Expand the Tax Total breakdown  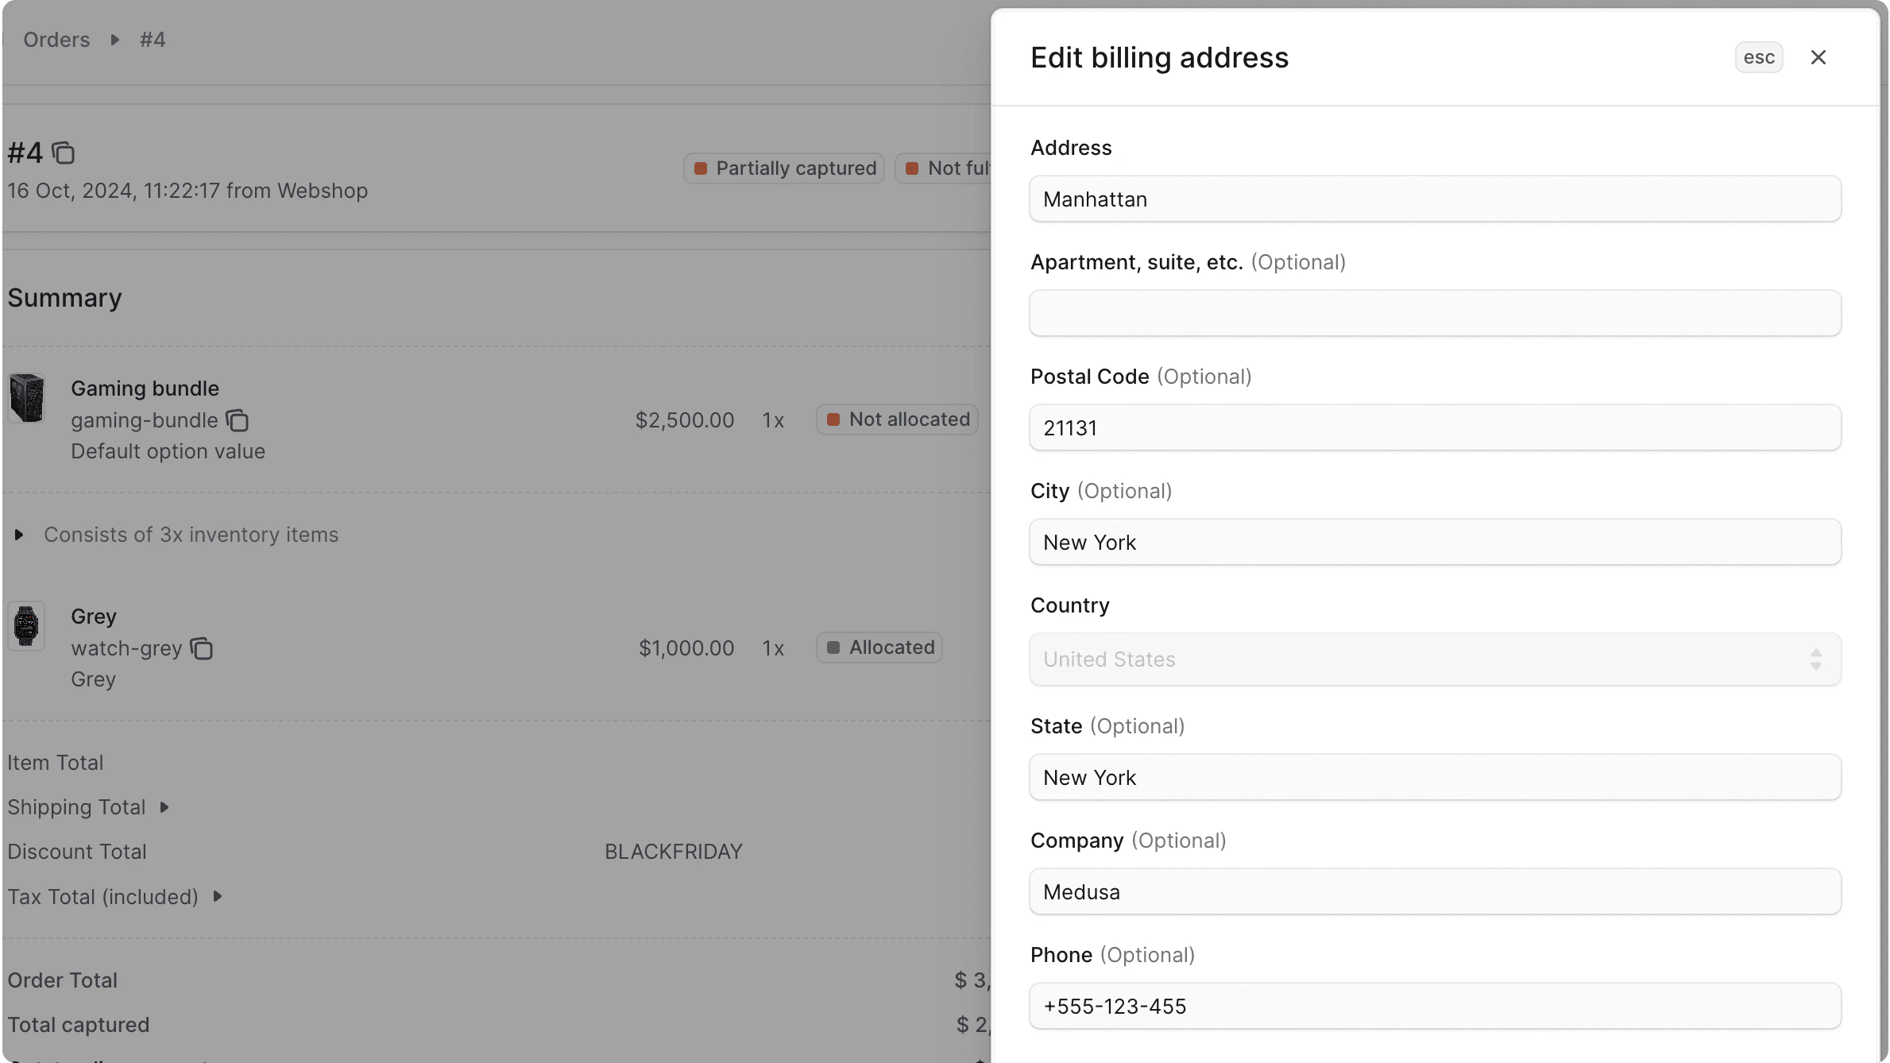click(x=218, y=896)
